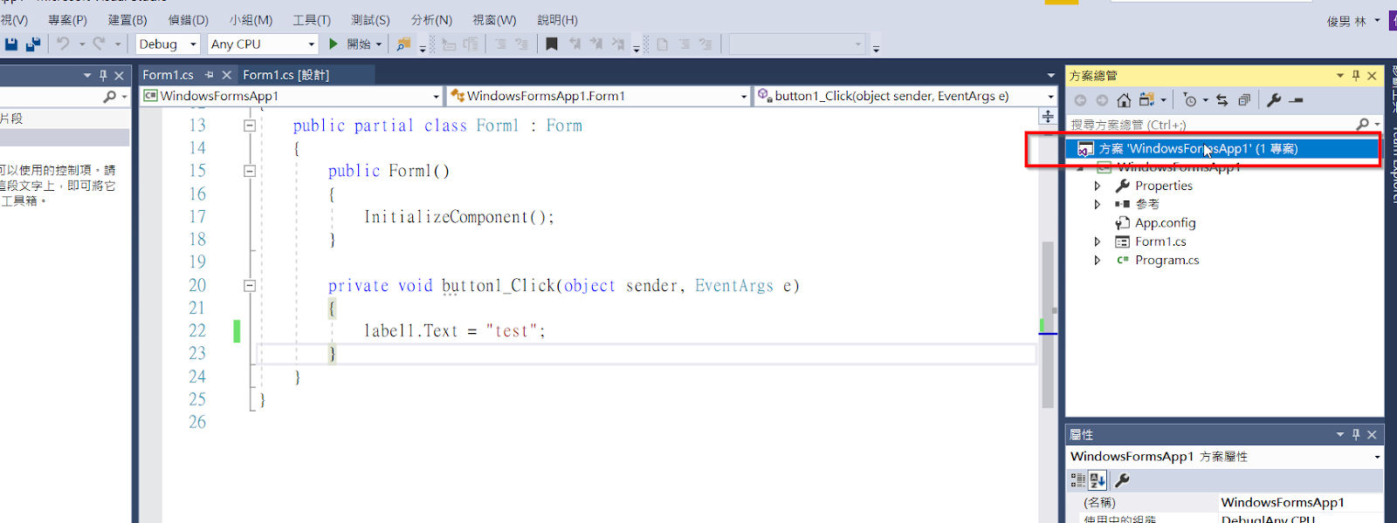Image resolution: width=1397 pixels, height=523 pixels.
Task: Click search magnifier in Solution Explorer search box
Action: point(1363,125)
